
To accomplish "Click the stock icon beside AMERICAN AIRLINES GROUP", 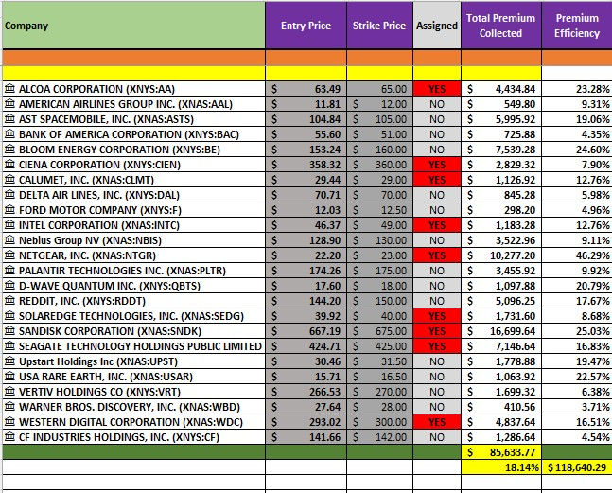I will (x=9, y=104).
